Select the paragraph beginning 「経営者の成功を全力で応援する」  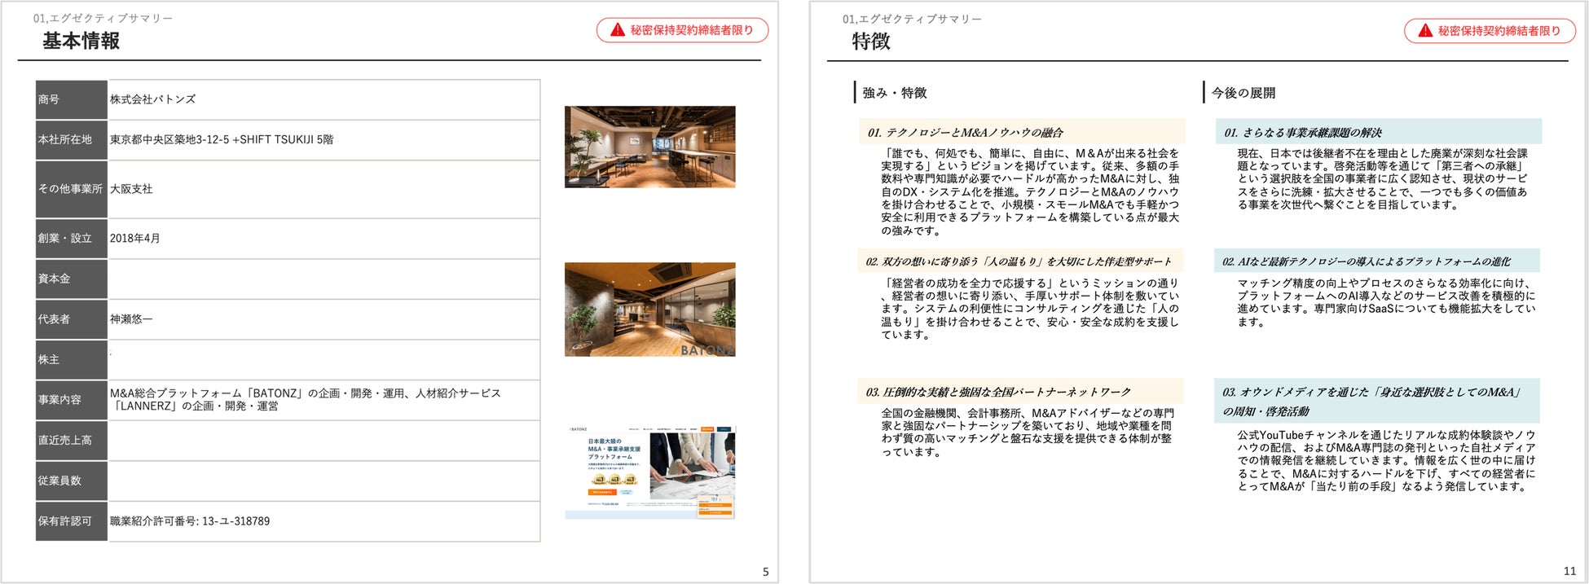1030,309
